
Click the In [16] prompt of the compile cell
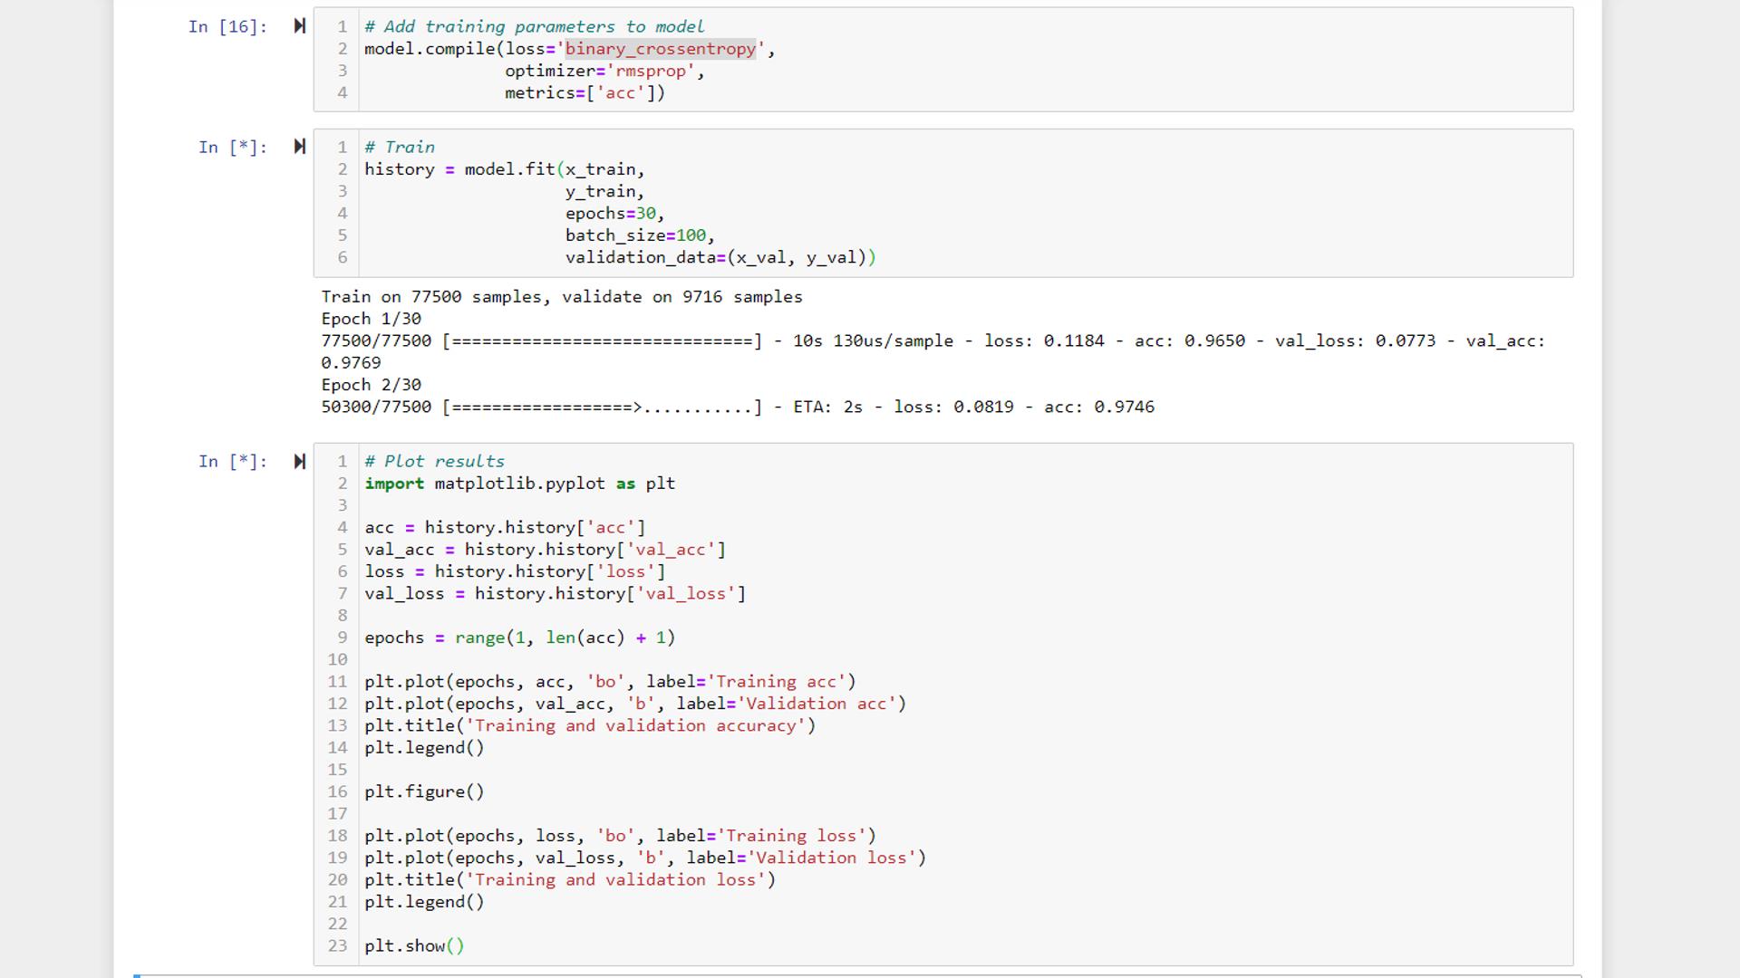click(x=228, y=27)
